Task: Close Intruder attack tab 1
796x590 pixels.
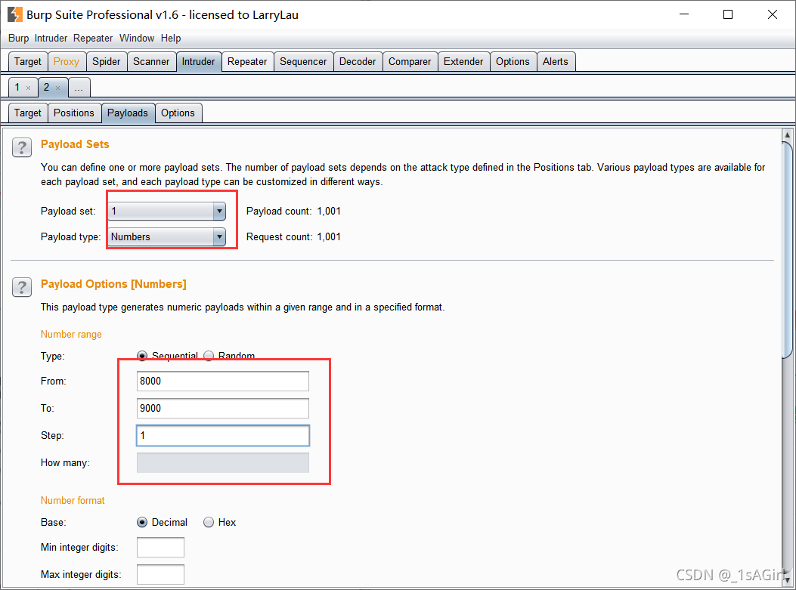Action: point(29,88)
